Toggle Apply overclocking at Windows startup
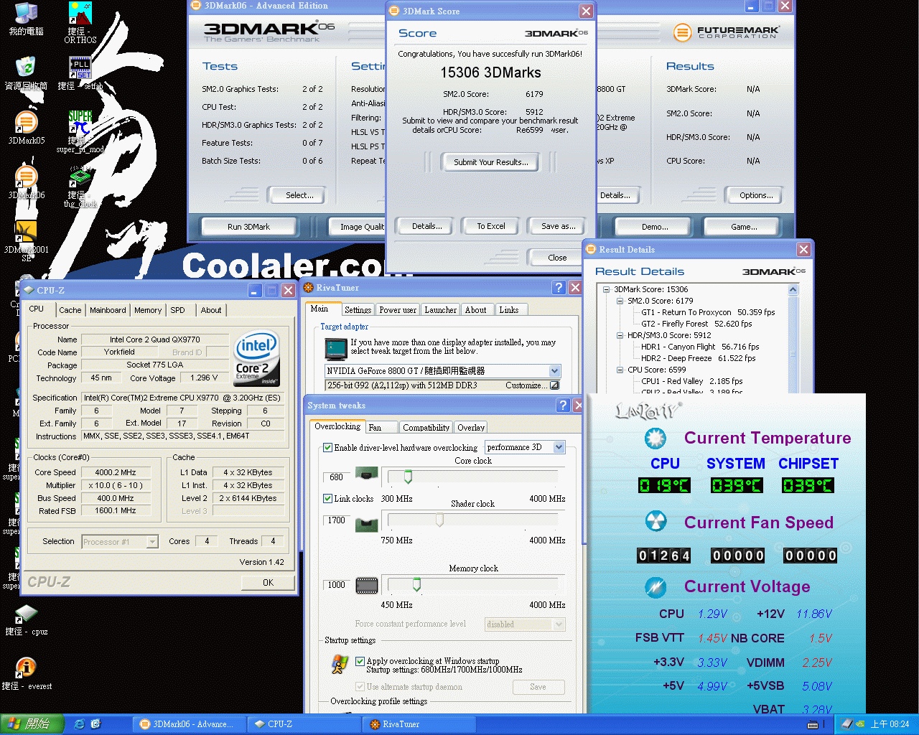This screenshot has width=919, height=735. click(360, 661)
